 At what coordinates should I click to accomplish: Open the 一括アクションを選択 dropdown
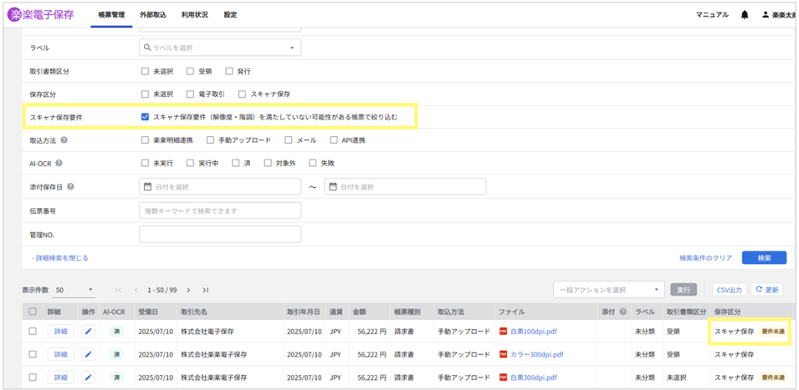click(609, 290)
